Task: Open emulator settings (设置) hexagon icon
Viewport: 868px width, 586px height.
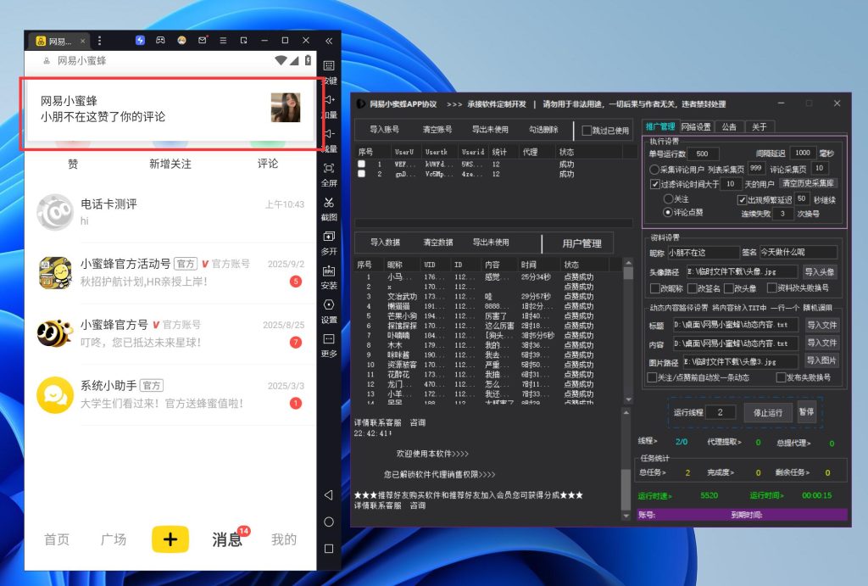Action: pos(329,304)
